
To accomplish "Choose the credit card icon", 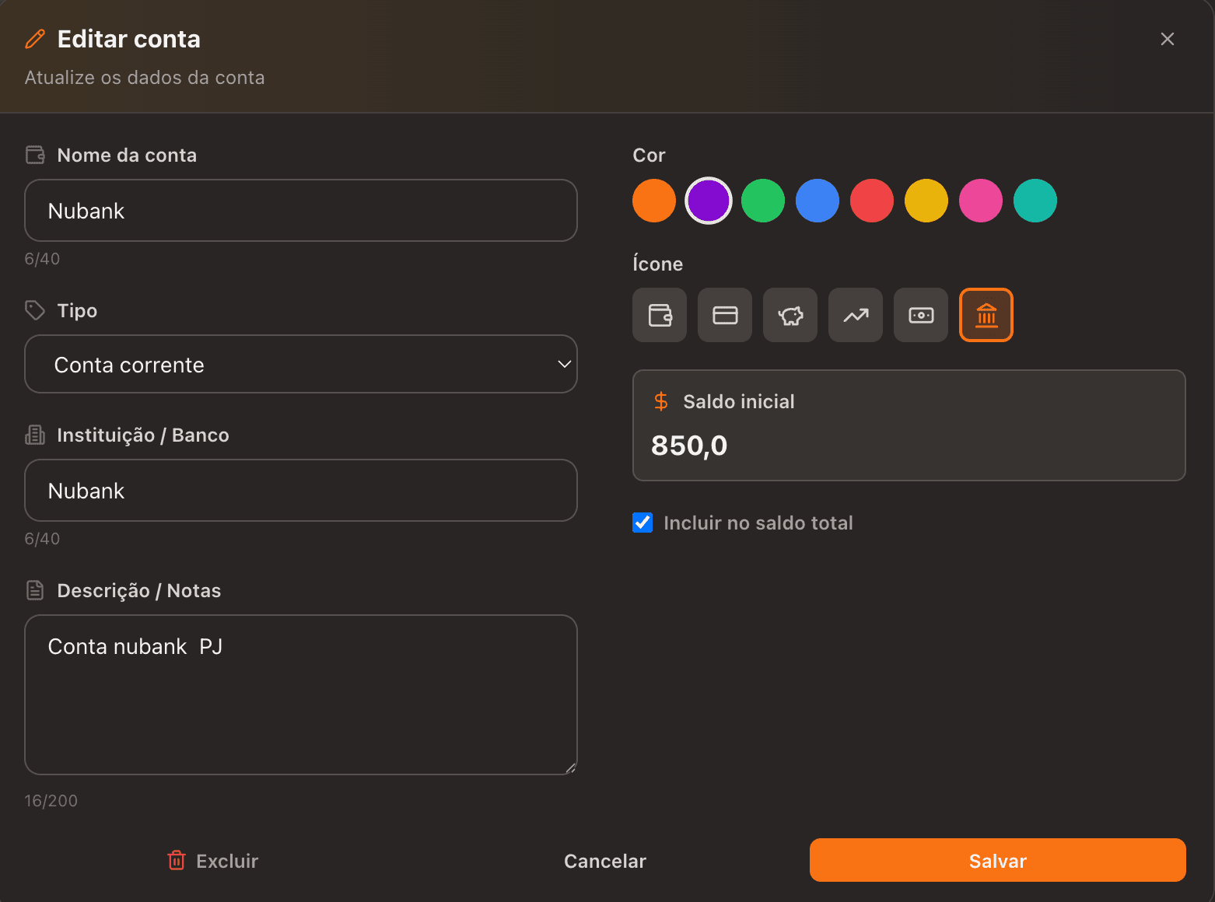I will point(725,315).
